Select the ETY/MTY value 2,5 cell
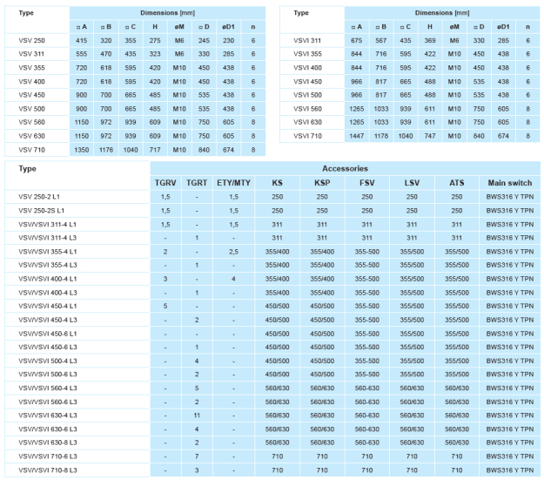 (233, 252)
